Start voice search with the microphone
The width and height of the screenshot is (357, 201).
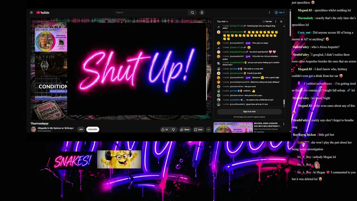click(x=202, y=13)
